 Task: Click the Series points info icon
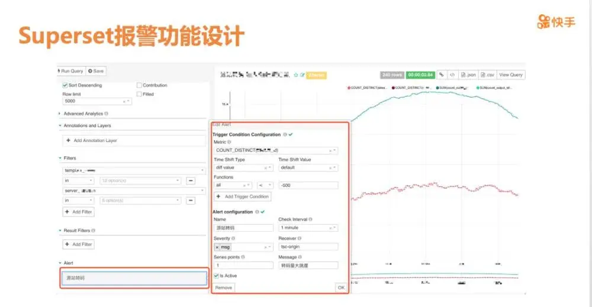pyautogui.click(x=243, y=257)
